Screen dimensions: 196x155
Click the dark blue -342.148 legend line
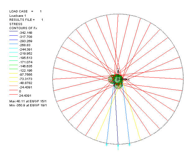[x=14, y=33]
